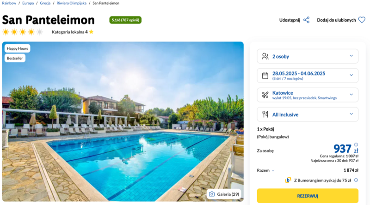Click the Bumerang logo icon
The image size is (370, 205).
pyautogui.click(x=288, y=180)
